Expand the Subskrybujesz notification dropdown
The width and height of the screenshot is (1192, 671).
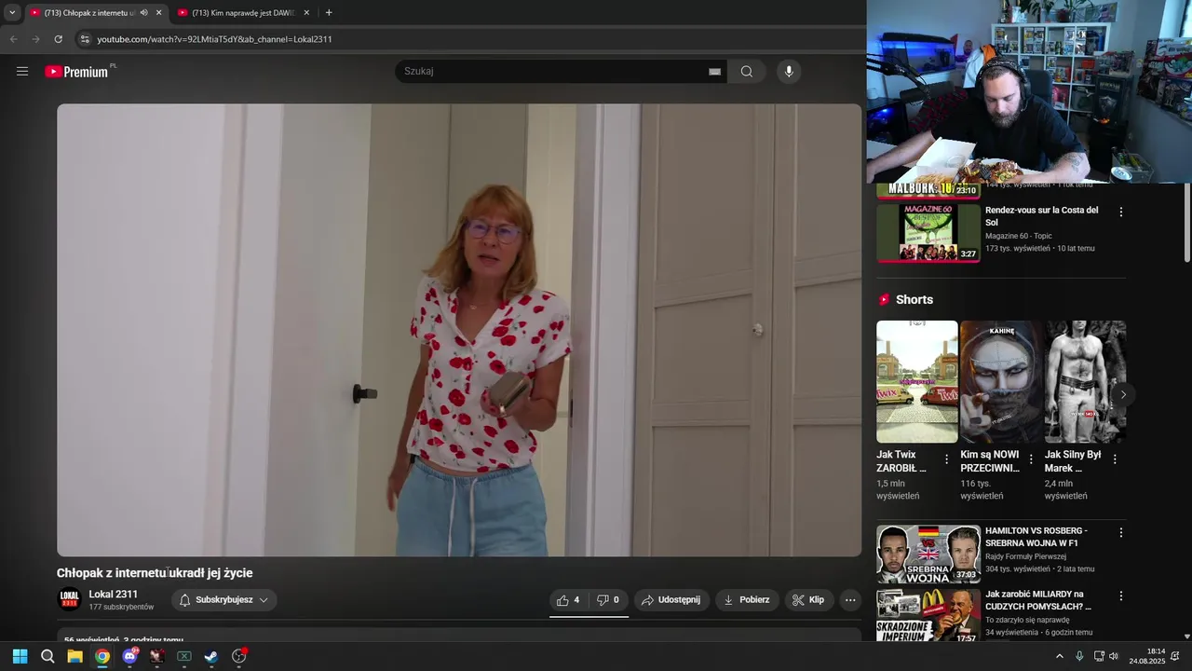(223, 600)
